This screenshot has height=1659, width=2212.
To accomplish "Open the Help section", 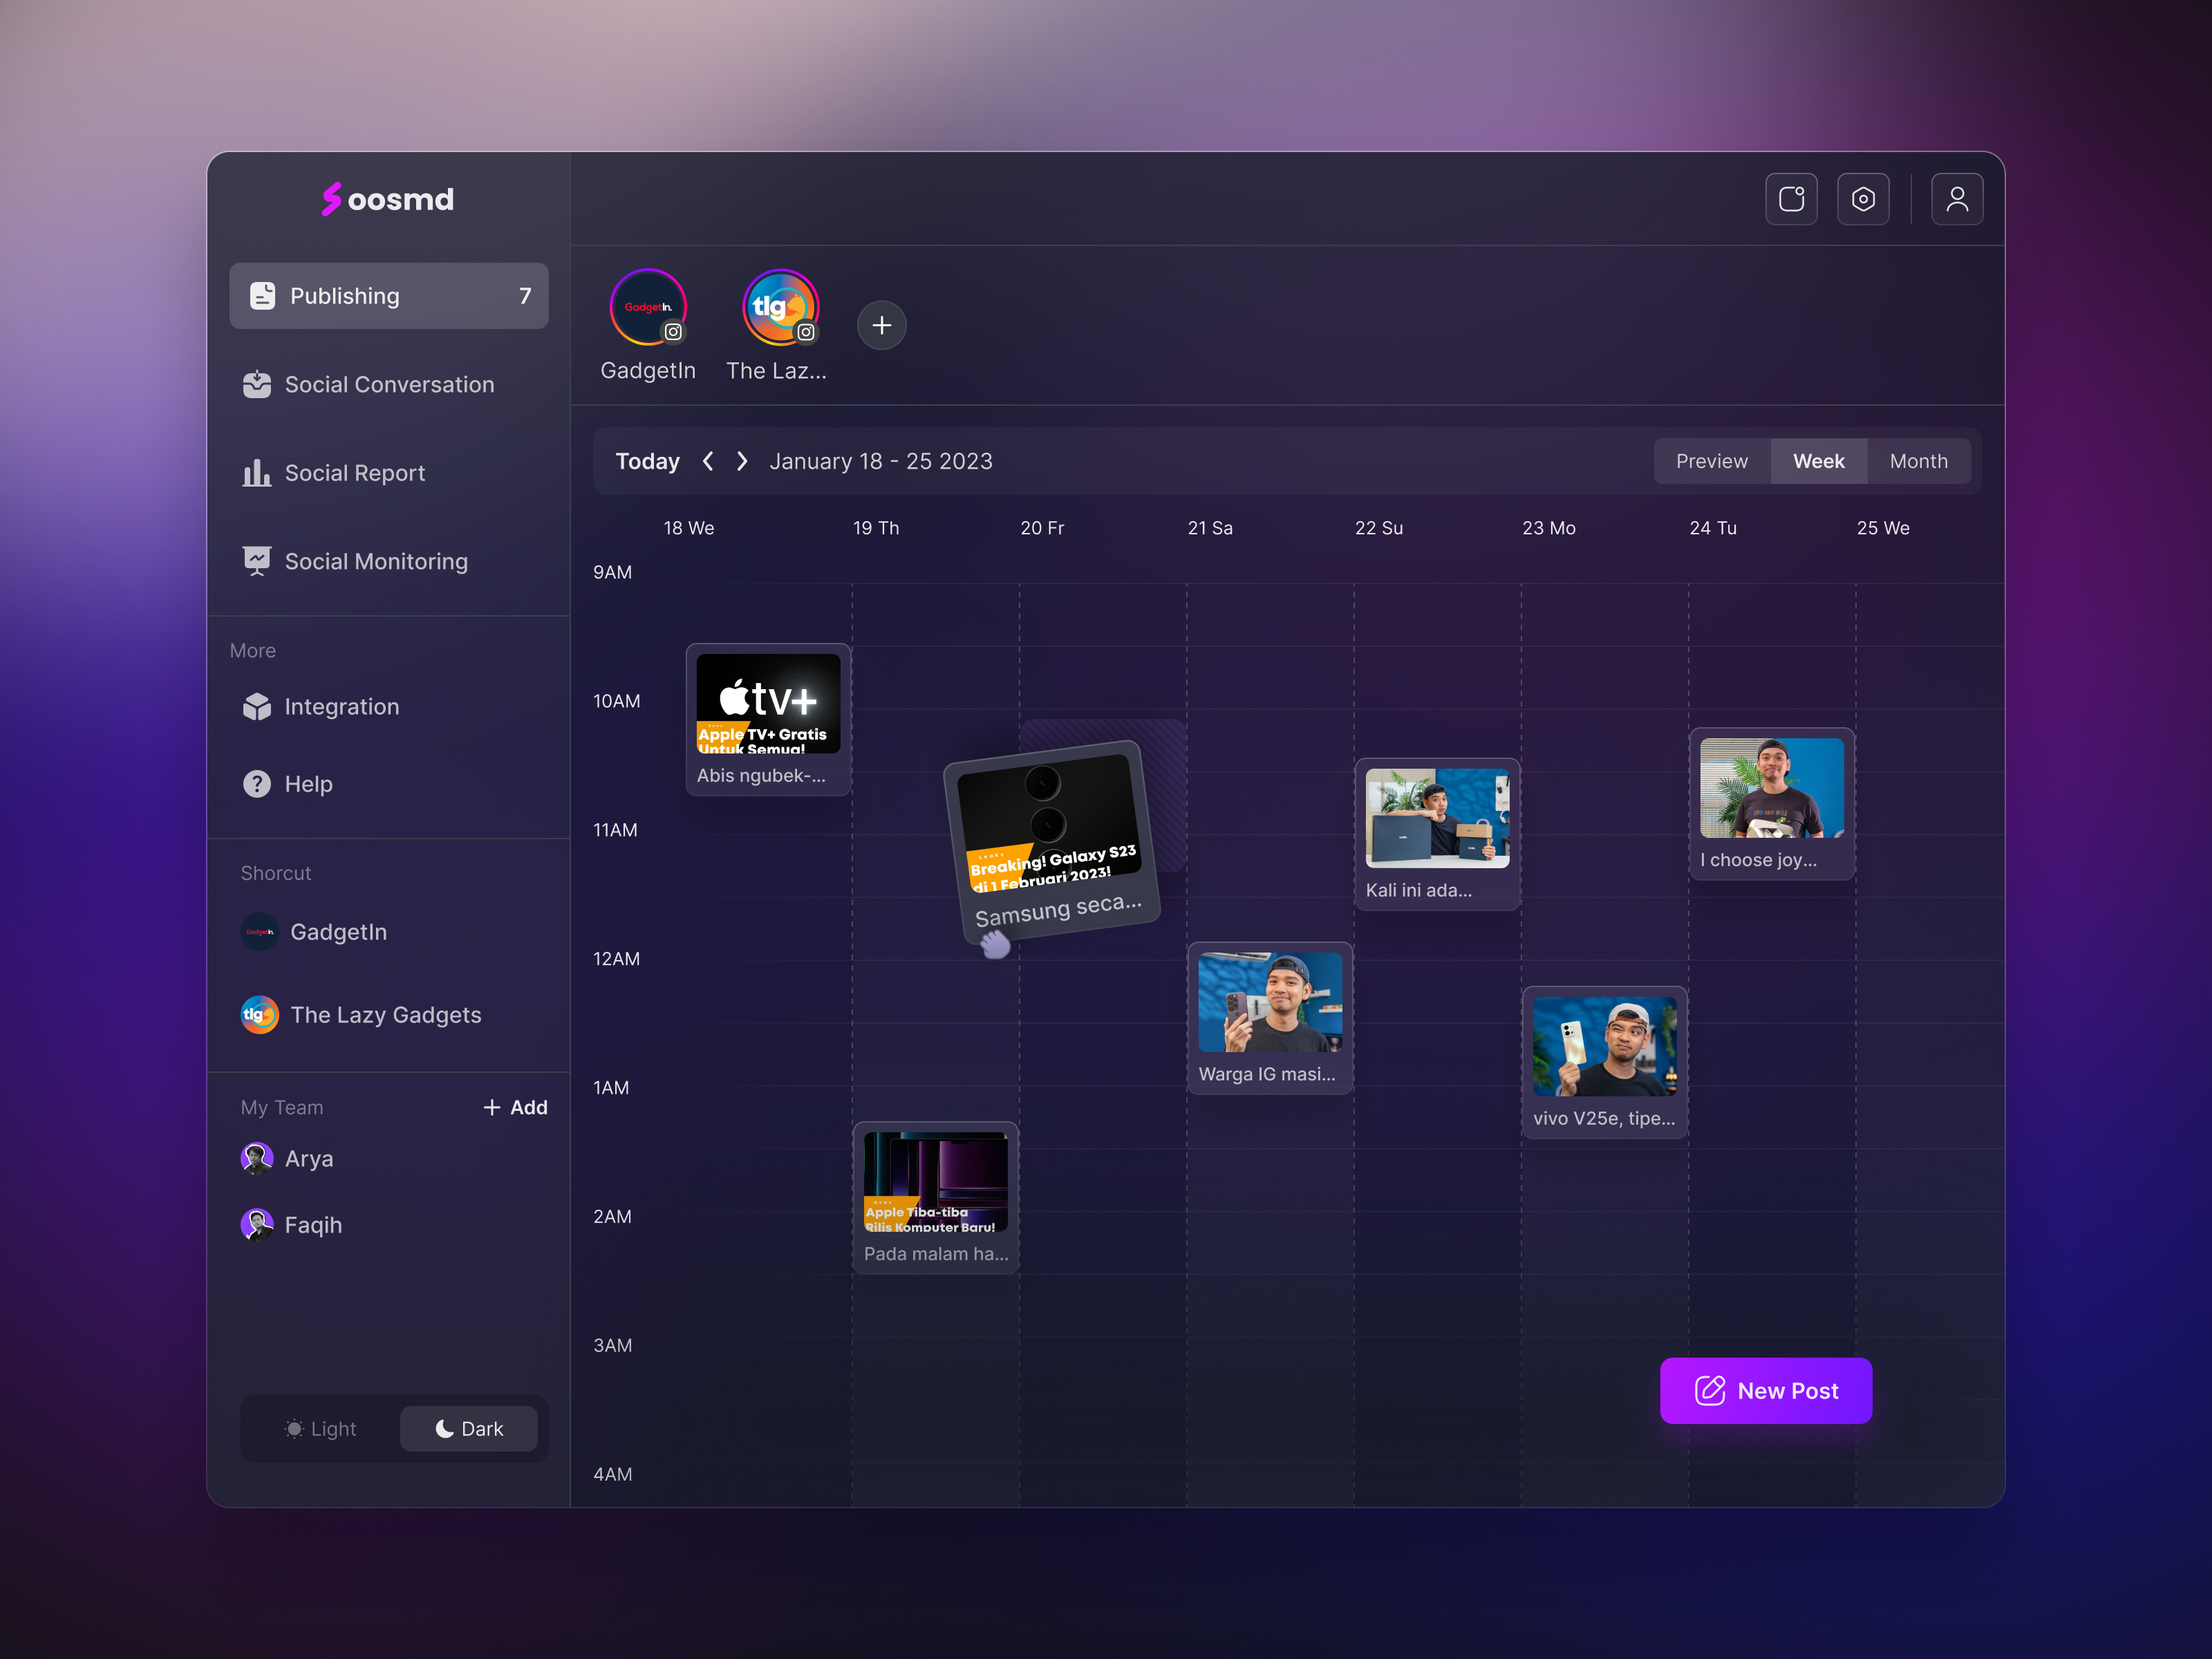I will coord(308,784).
